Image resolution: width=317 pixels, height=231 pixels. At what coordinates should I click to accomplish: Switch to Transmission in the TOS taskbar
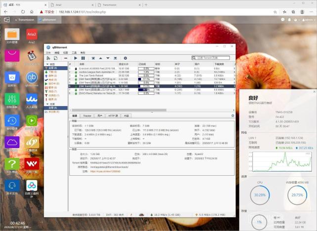25,20
